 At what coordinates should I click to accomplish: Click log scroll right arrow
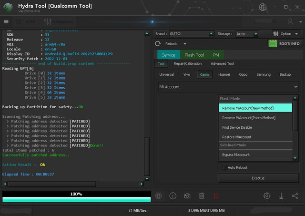click(x=142, y=184)
